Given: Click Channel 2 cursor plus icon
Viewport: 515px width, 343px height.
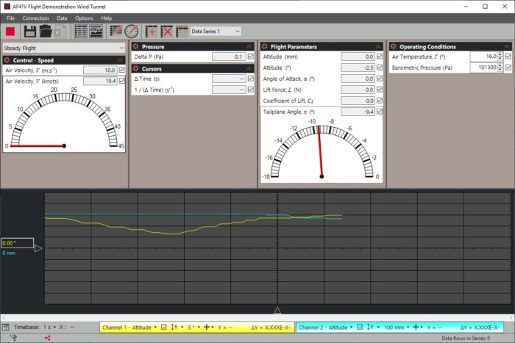Looking at the screenshot, I should (416, 327).
